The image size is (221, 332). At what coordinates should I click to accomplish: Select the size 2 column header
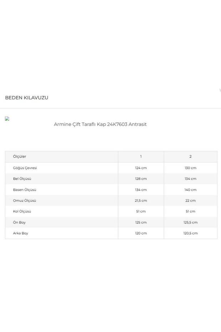click(x=190, y=156)
